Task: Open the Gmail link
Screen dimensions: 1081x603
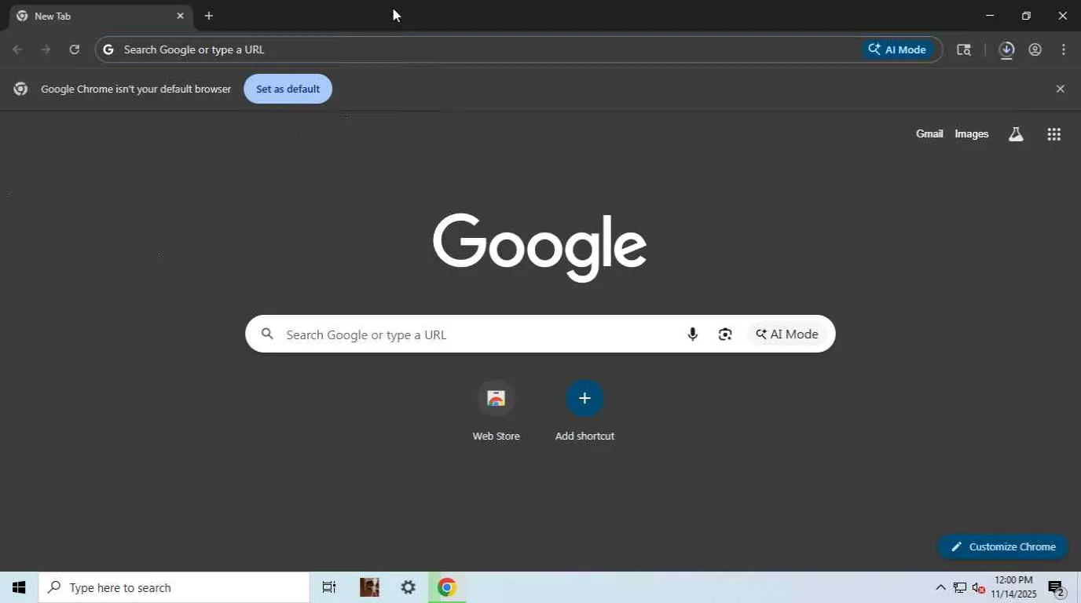Action: [x=929, y=134]
